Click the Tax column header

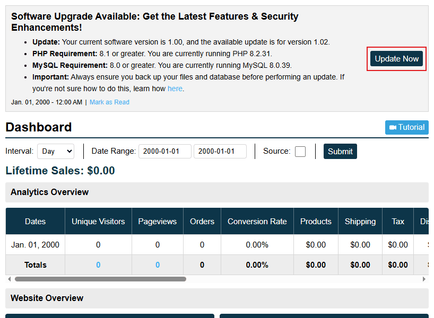398,221
